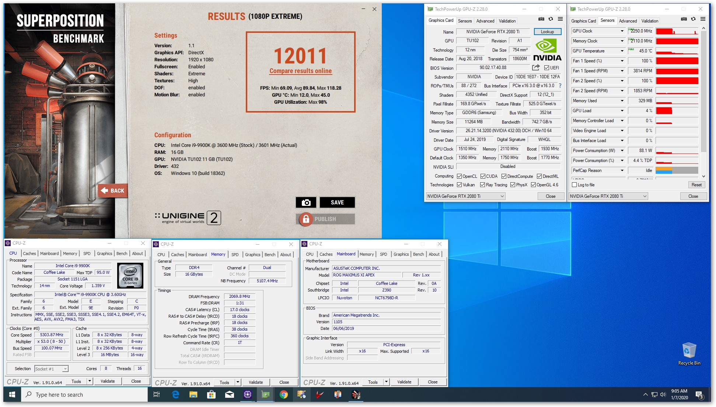Expand the GPU Temperature sensor dropdown

[x=622, y=51]
